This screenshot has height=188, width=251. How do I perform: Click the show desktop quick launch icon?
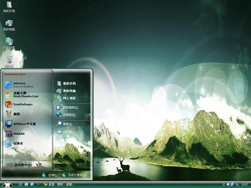click(x=32, y=184)
